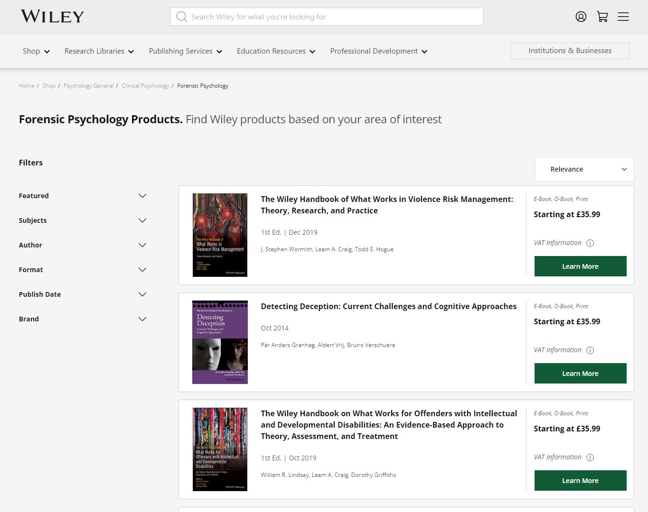
Task: Learn More about Detecting Deception
Action: click(580, 374)
